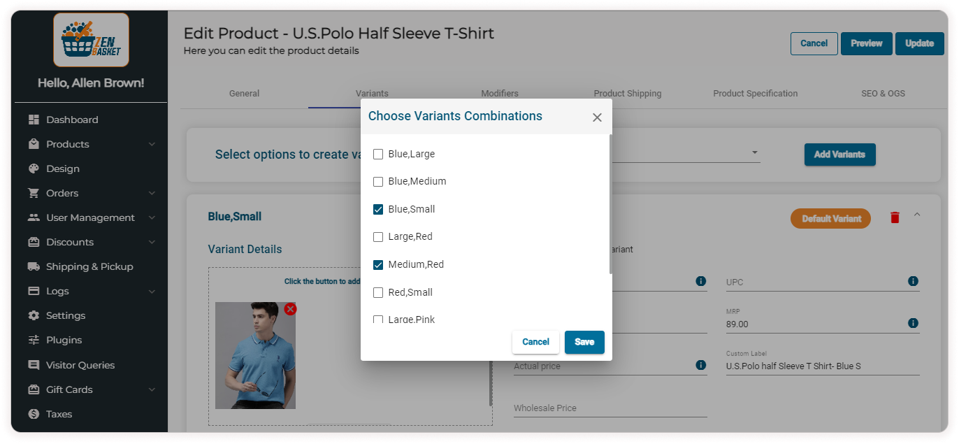Uncheck the Blue,Small variant checkbox
The width and height of the screenshot is (959, 444).
coord(378,209)
